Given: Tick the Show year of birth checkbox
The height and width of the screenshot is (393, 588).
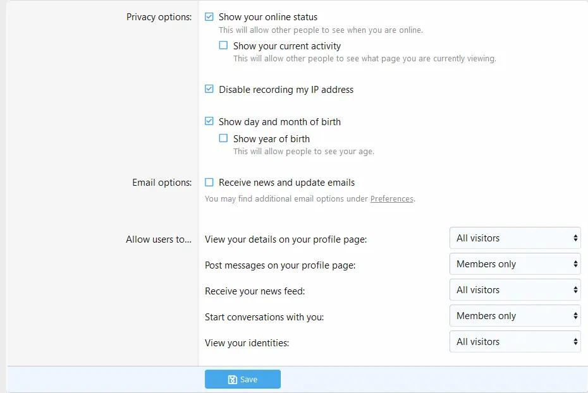Looking at the screenshot, I should (223, 138).
